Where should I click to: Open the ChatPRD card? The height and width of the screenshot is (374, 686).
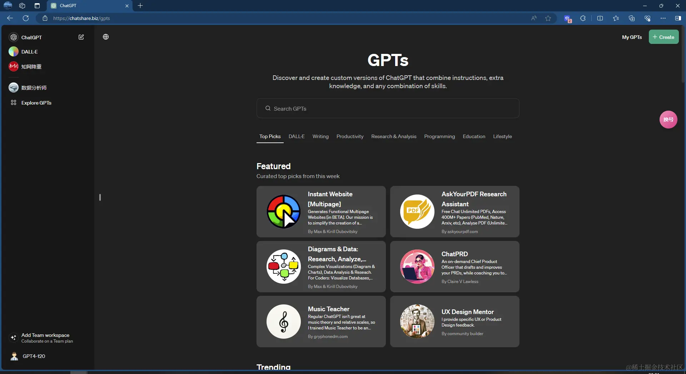[454, 267]
